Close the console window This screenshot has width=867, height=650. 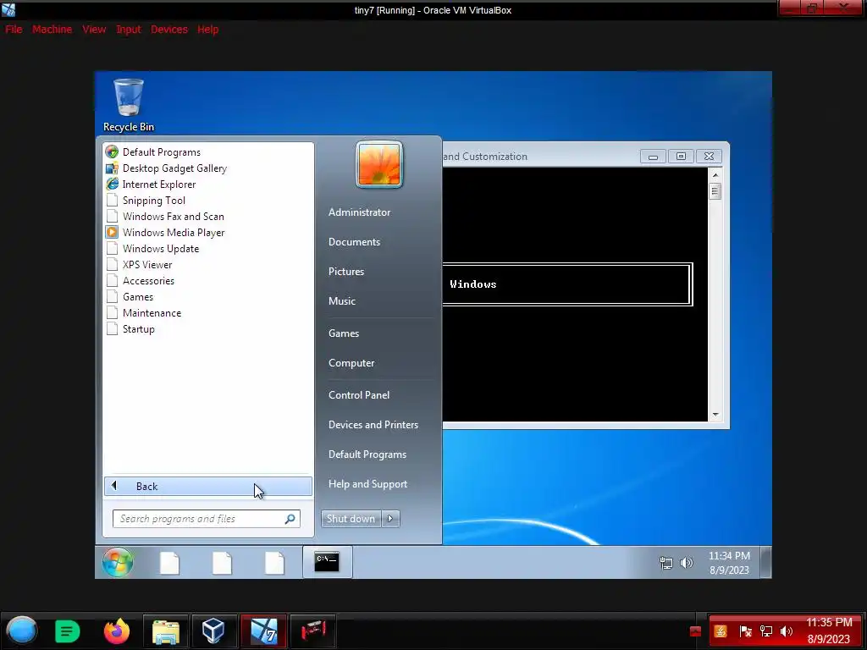[709, 157]
